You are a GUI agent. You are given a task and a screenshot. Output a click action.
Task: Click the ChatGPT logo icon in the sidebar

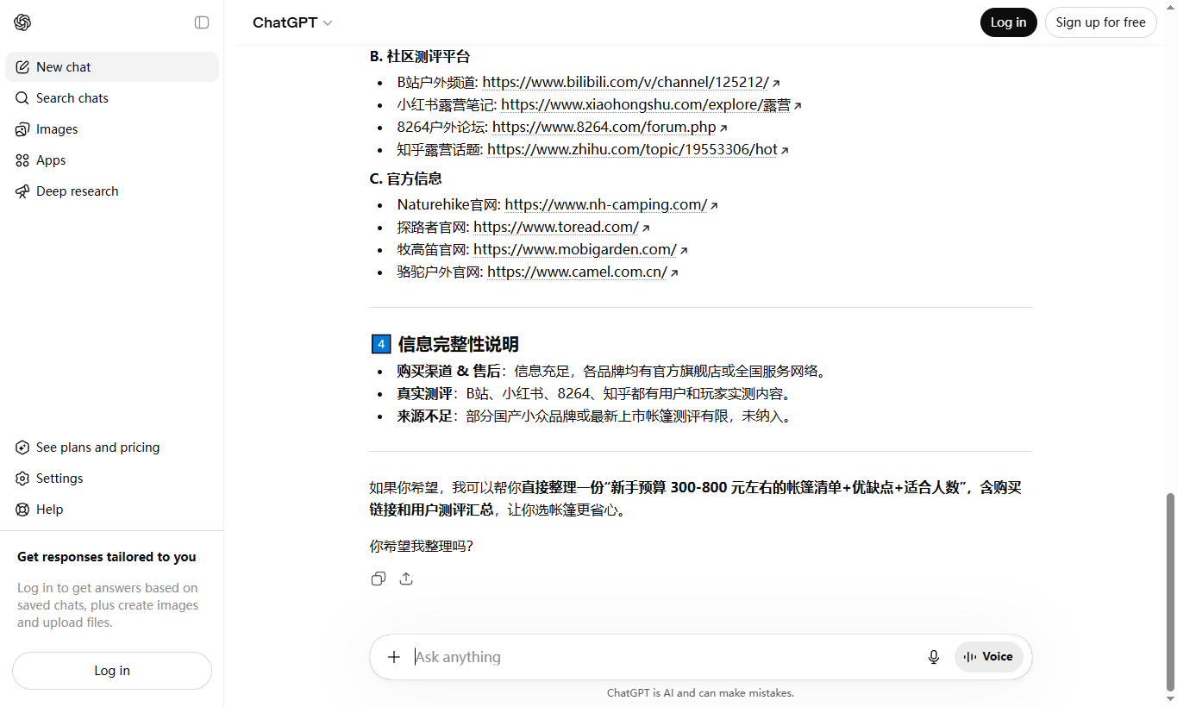click(22, 22)
